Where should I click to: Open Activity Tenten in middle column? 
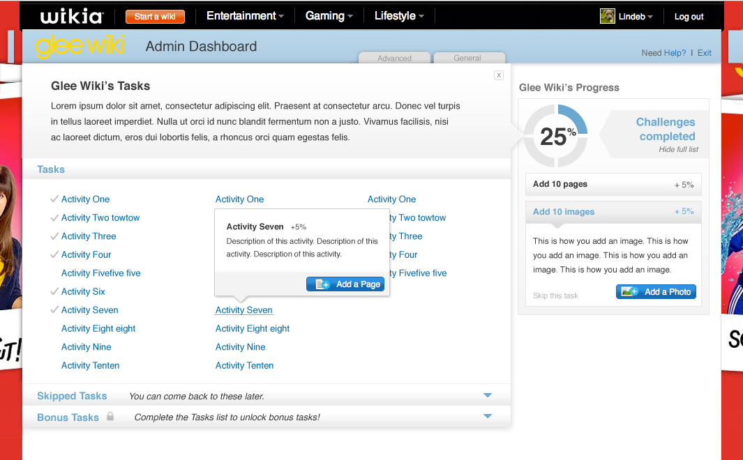point(244,365)
